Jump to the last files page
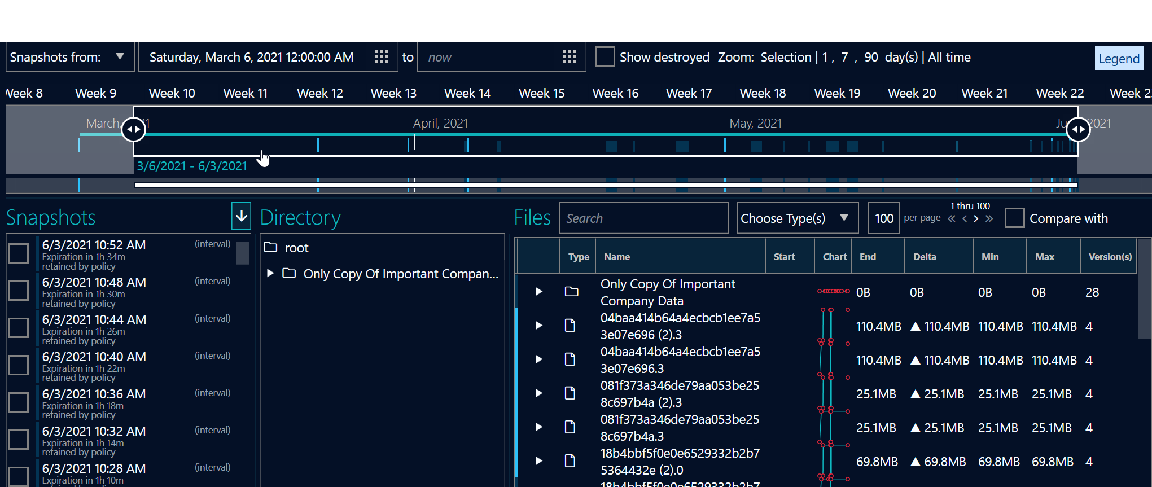 [x=989, y=219]
